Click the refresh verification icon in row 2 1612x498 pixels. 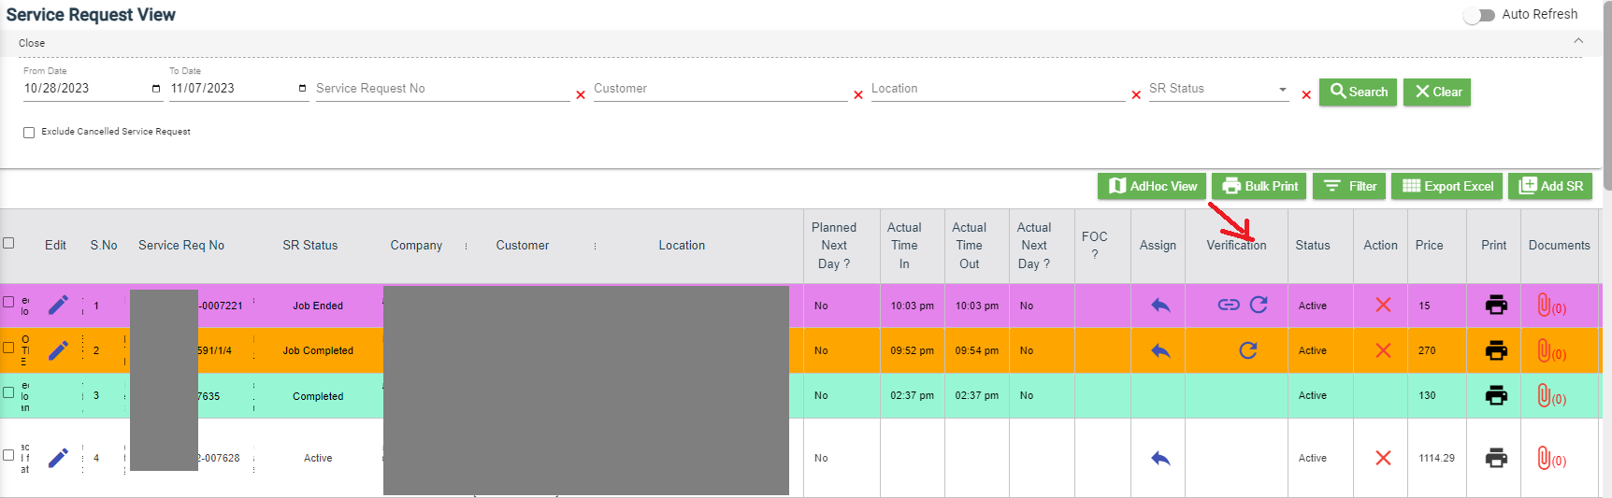pos(1247,350)
